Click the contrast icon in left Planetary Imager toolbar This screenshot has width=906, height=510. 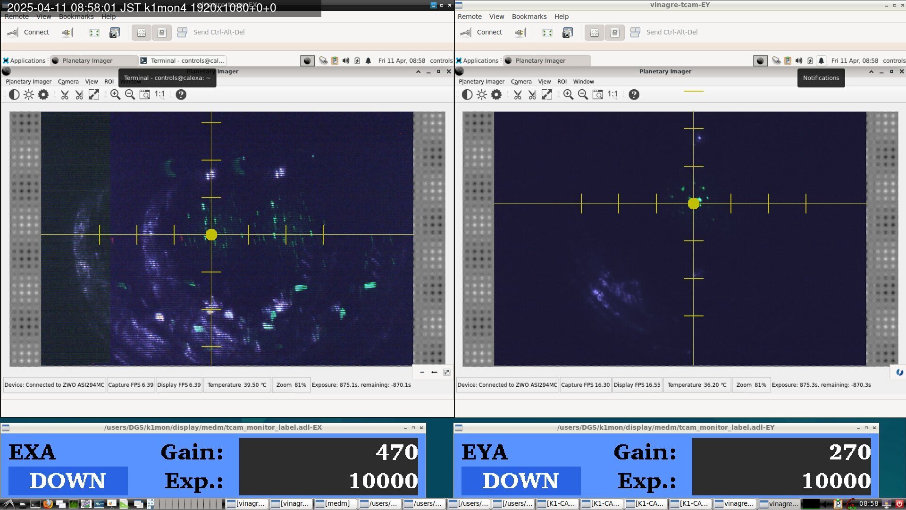tap(14, 94)
